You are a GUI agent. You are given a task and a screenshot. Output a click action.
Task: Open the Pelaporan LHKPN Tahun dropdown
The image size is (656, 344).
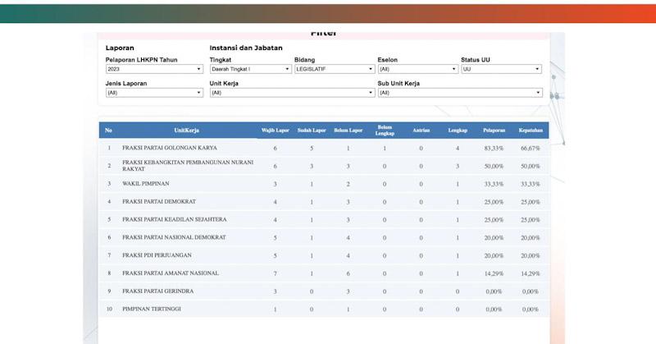click(x=154, y=70)
